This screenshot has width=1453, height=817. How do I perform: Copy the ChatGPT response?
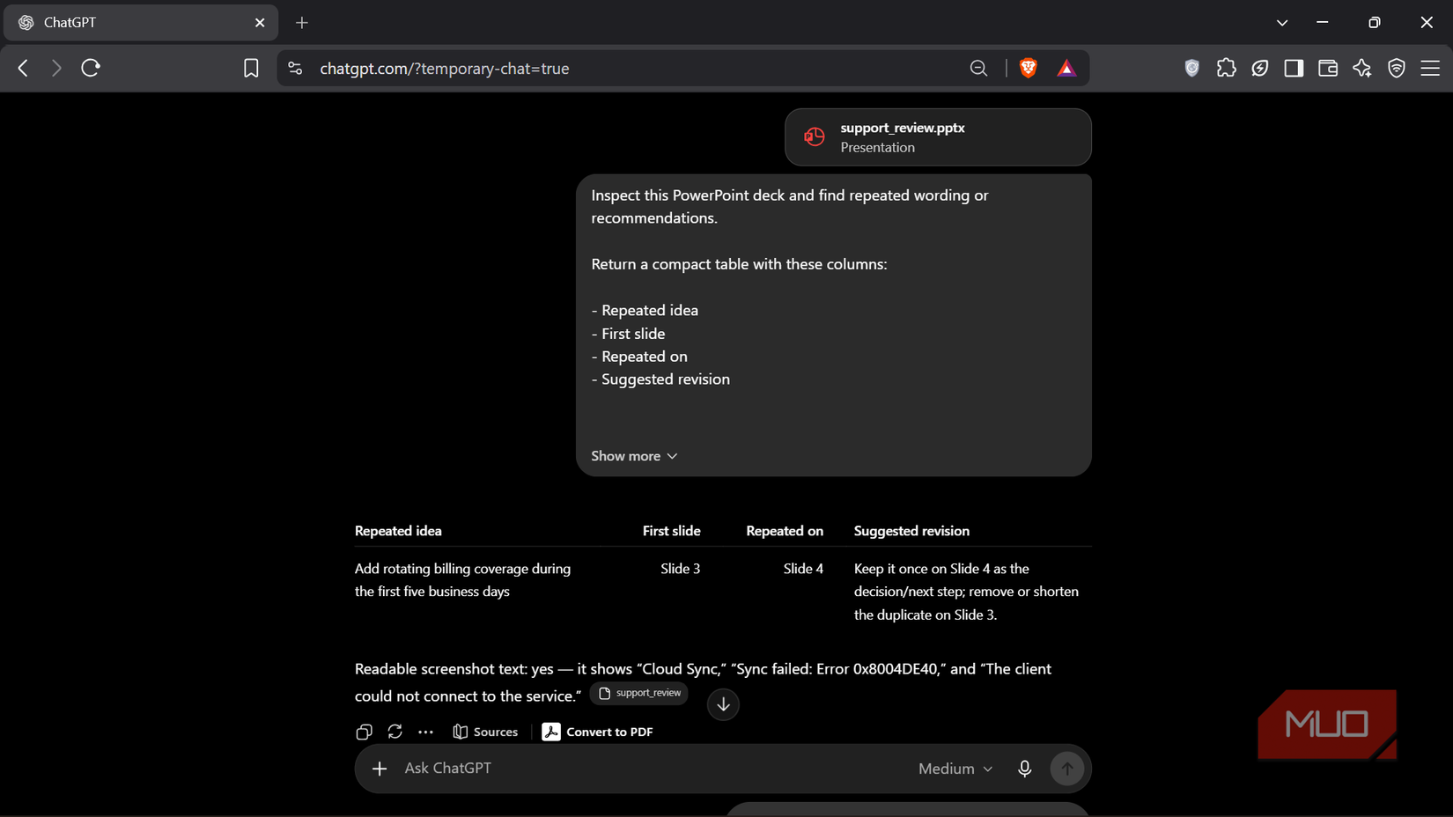tap(364, 732)
